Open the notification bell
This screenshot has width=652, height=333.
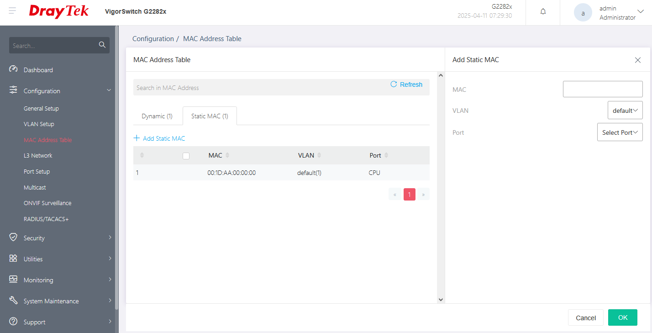pyautogui.click(x=543, y=12)
